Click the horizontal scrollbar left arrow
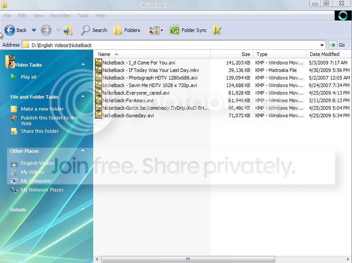The image size is (352, 263). [97, 259]
